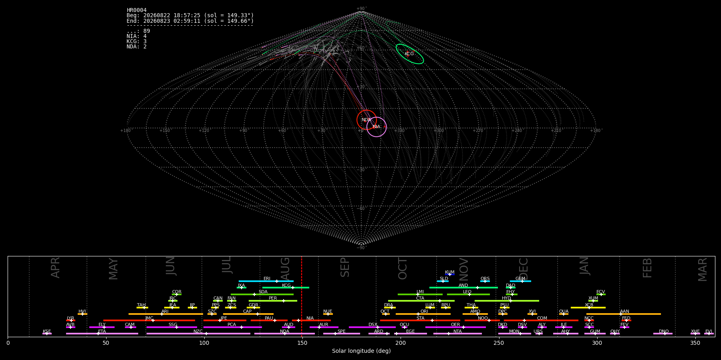The image size is (721, 360).
Task: Click the purple PCA shower bar
Action: click(232, 327)
